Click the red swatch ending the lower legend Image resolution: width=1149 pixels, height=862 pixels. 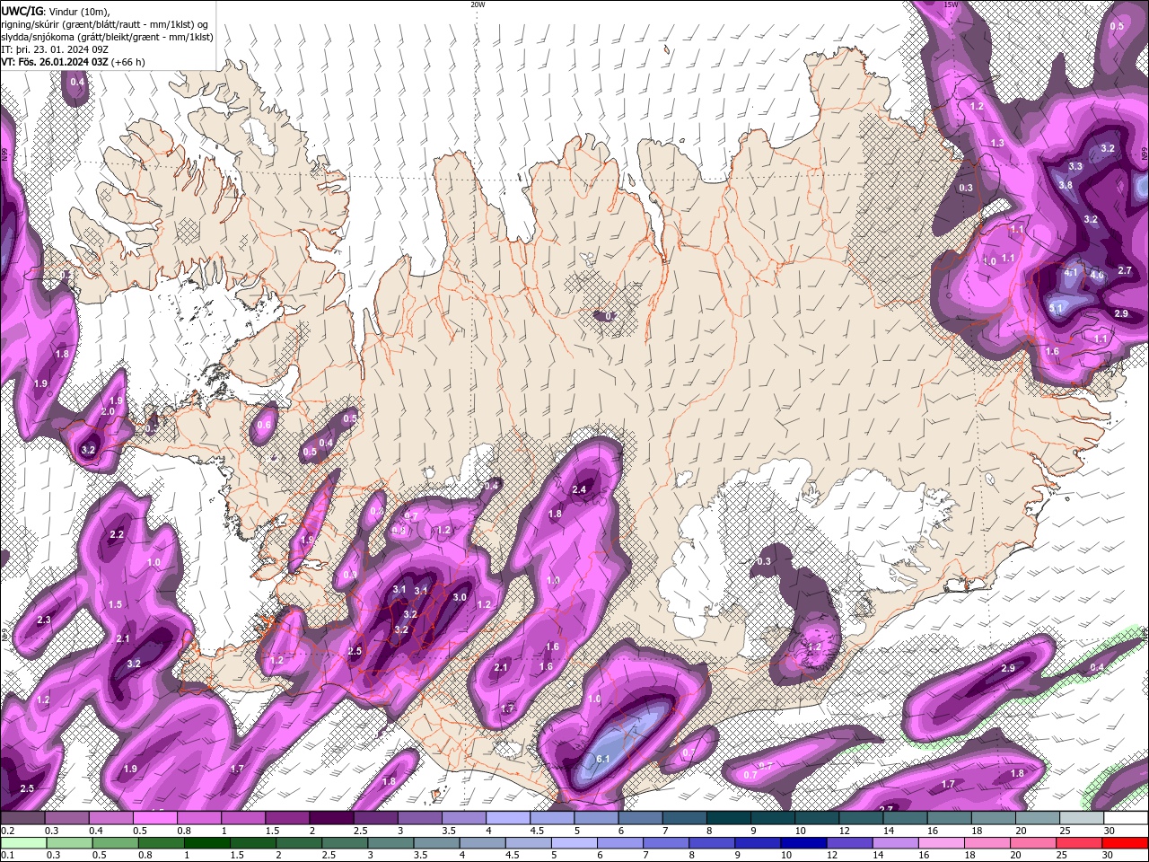pyautogui.click(x=1126, y=842)
